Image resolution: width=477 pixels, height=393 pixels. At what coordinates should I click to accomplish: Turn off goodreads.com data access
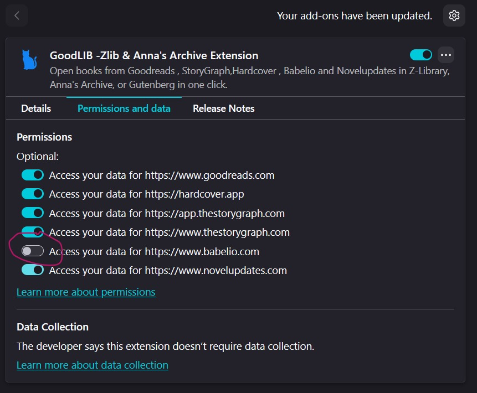(x=33, y=175)
